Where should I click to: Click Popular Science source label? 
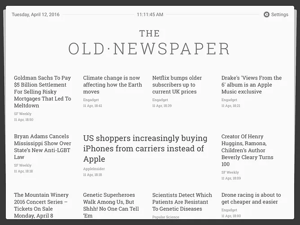(x=166, y=217)
